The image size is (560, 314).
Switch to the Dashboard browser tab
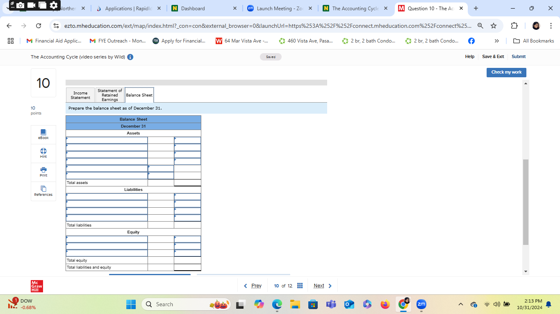(x=203, y=8)
